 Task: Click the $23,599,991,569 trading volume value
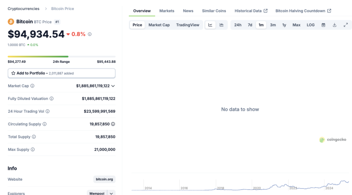coord(99,111)
